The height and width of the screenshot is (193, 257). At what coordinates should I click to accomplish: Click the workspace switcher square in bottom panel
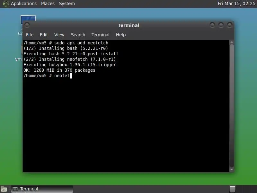click(232, 189)
